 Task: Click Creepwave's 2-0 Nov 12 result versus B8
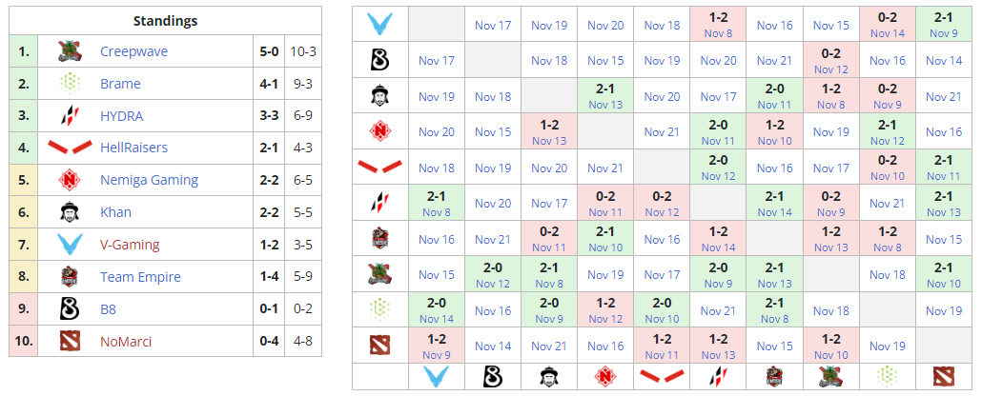tap(493, 275)
